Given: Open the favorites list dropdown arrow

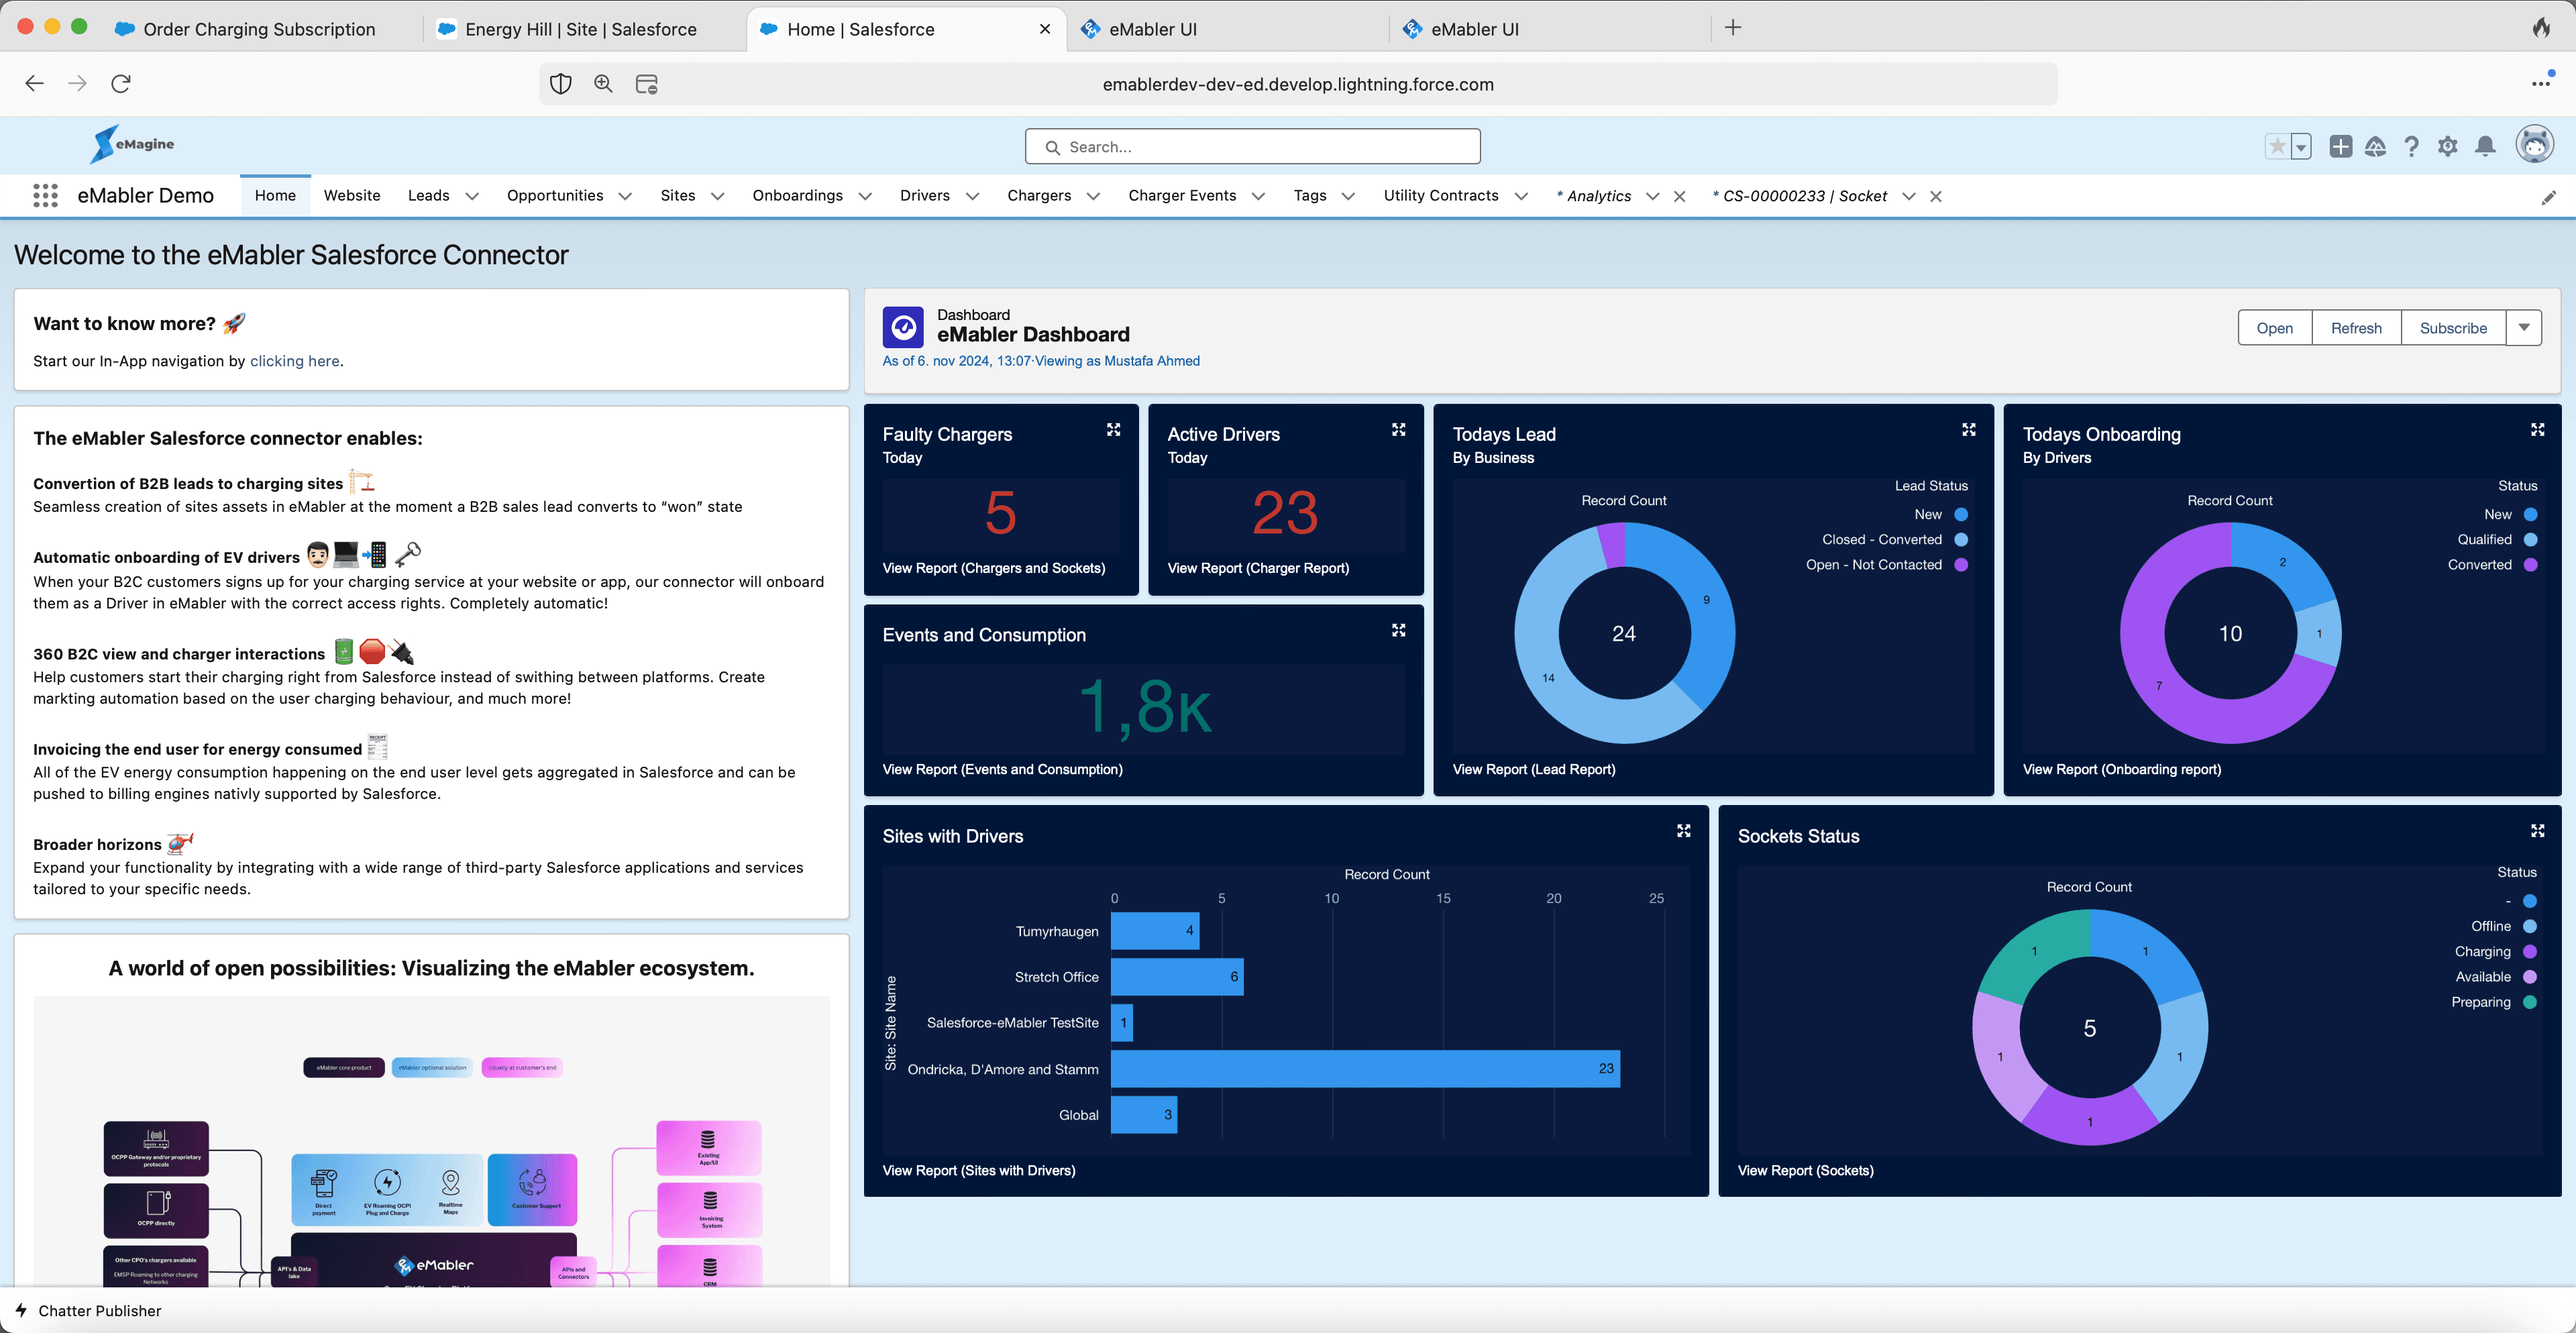Looking at the screenshot, I should click(x=2301, y=147).
